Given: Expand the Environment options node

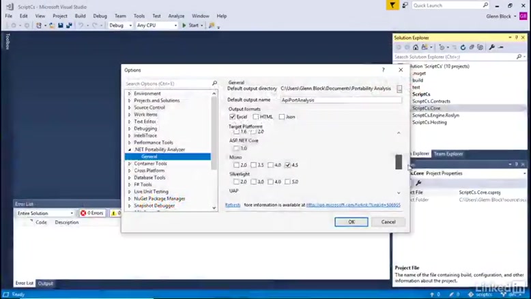Looking at the screenshot, I should point(129,94).
